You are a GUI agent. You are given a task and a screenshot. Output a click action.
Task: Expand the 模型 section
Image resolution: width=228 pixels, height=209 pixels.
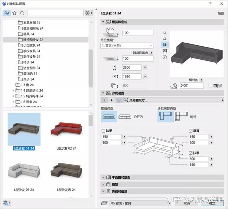[x=103, y=184]
